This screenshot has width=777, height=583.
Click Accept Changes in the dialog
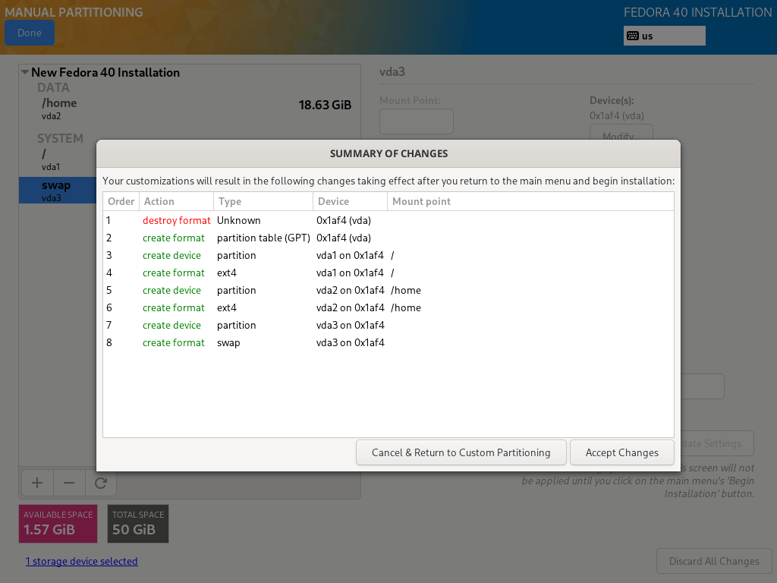tap(622, 452)
